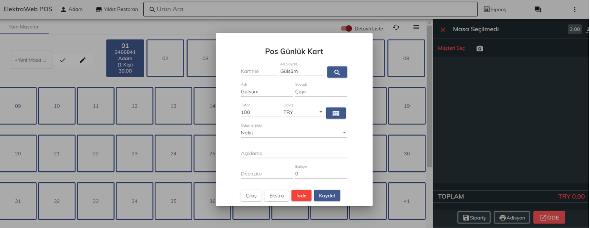Open the hamburger menu above the tables
The image size is (590, 228).
click(x=416, y=27)
